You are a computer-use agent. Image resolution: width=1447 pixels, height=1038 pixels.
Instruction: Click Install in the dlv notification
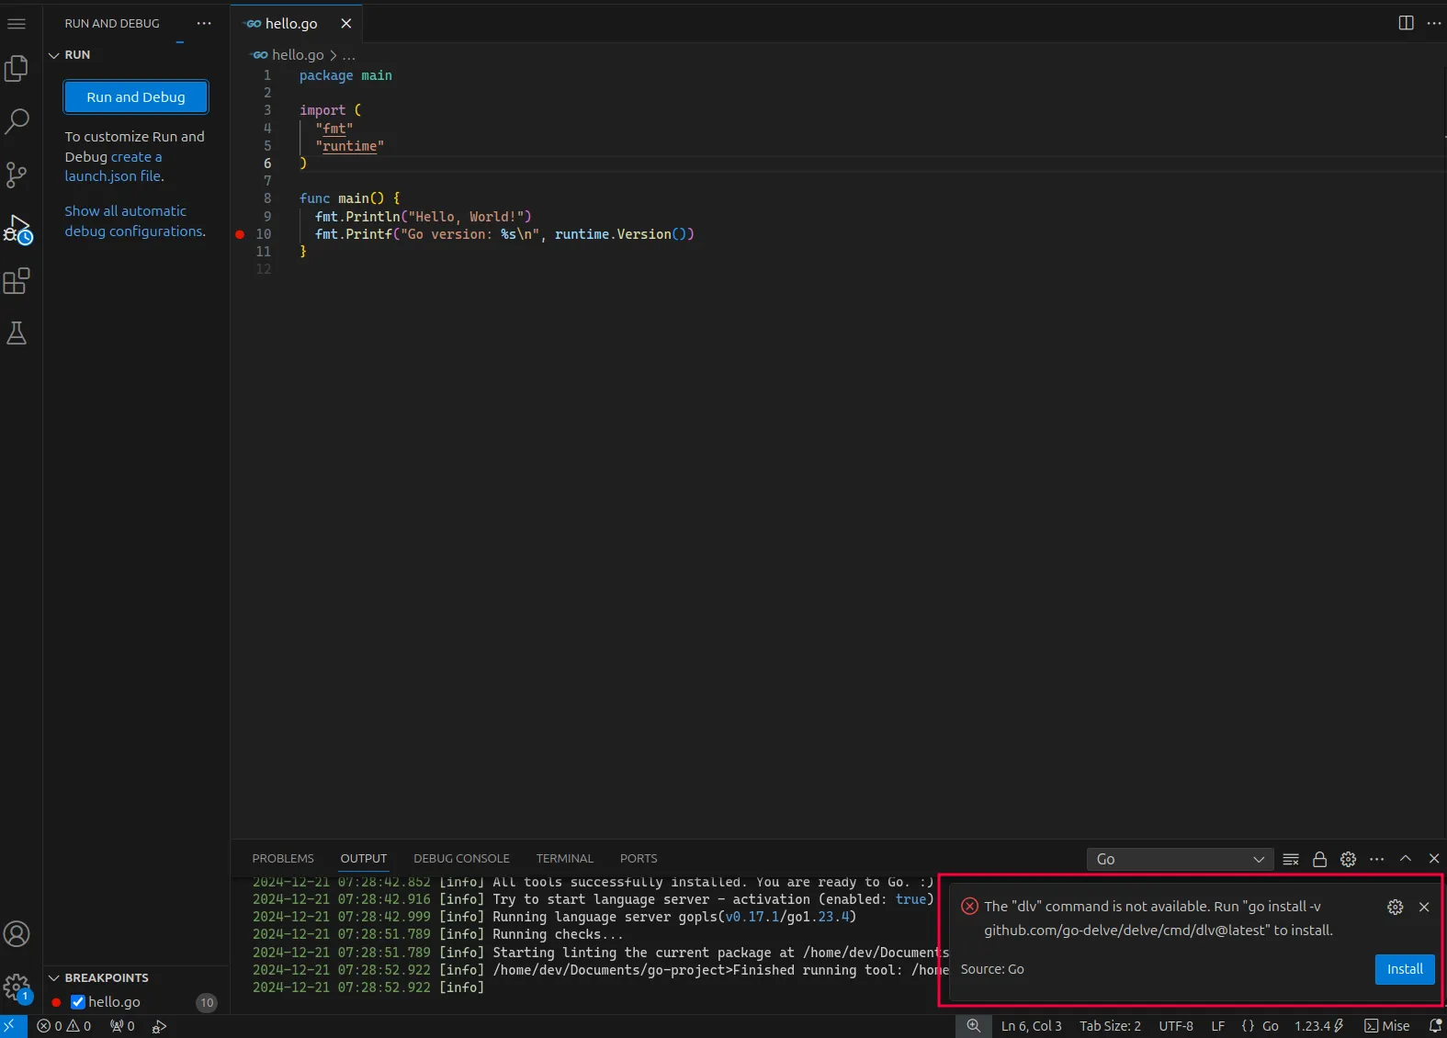1404,969
